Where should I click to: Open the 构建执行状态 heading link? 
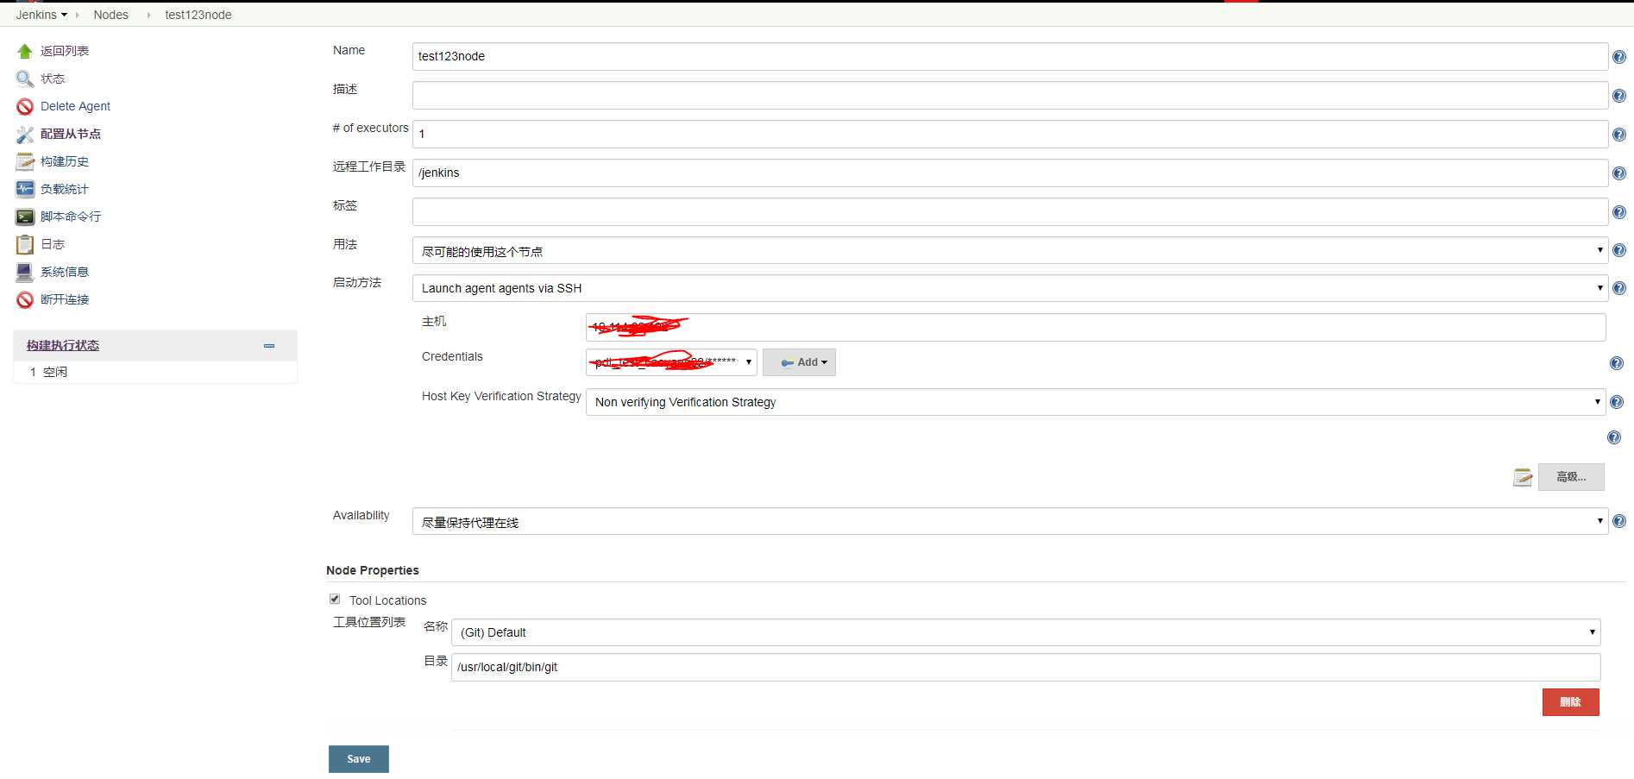coord(63,345)
